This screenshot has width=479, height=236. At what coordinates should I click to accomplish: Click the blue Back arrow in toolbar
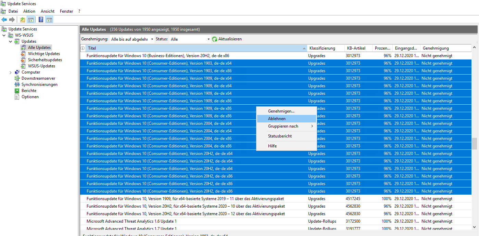[4, 19]
